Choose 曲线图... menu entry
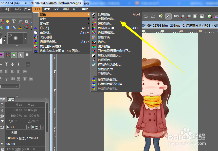This screenshot has height=151, width=218. tap(62, 33)
